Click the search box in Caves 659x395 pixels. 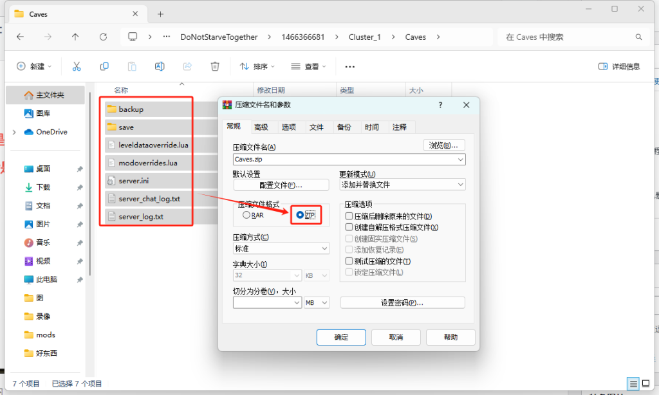click(573, 37)
